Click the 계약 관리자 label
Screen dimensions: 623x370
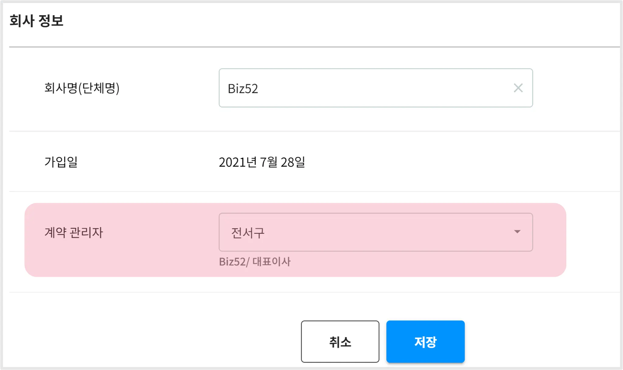74,232
